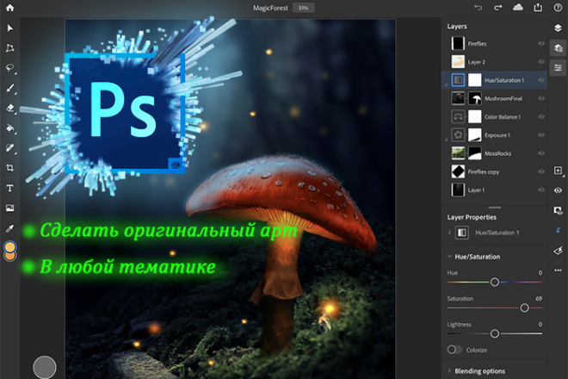The width and height of the screenshot is (568, 379).
Task: Click the MagicForest document title
Action: pos(270,8)
